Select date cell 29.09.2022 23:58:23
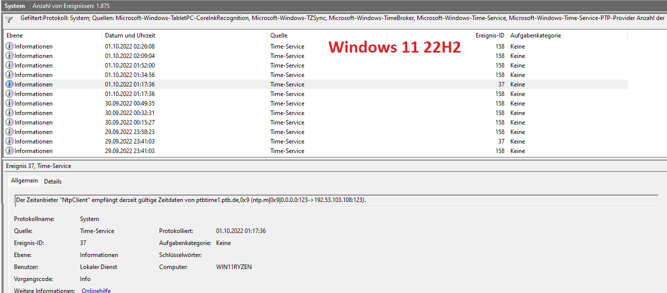Viewport: 667px width, 293px height. 130,131
